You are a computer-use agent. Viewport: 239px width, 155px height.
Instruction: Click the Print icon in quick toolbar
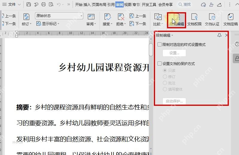[44, 4]
